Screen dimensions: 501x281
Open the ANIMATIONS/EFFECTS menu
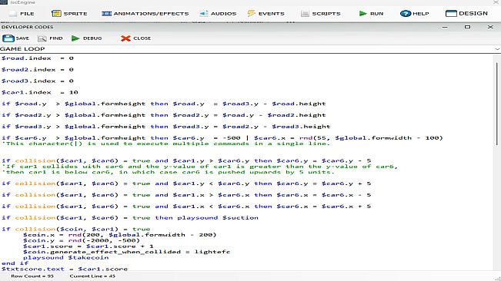pos(151,14)
